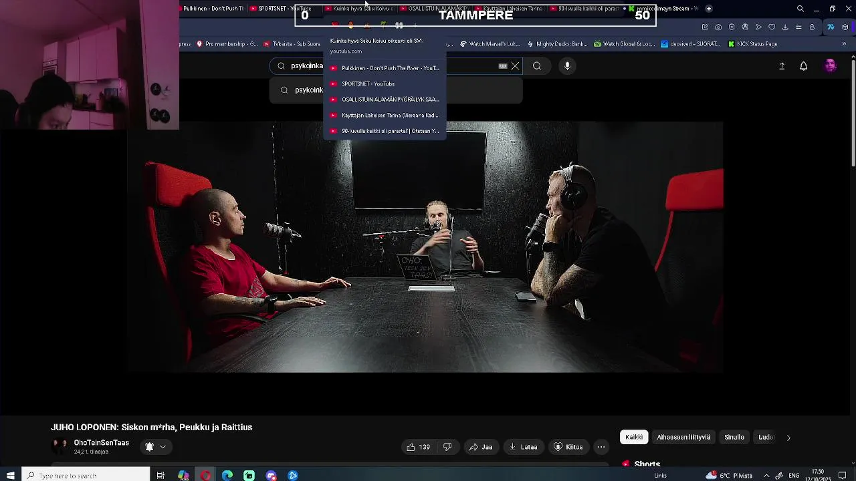
Task: Search tabs with magnifier icon in title bar
Action: tap(800, 9)
